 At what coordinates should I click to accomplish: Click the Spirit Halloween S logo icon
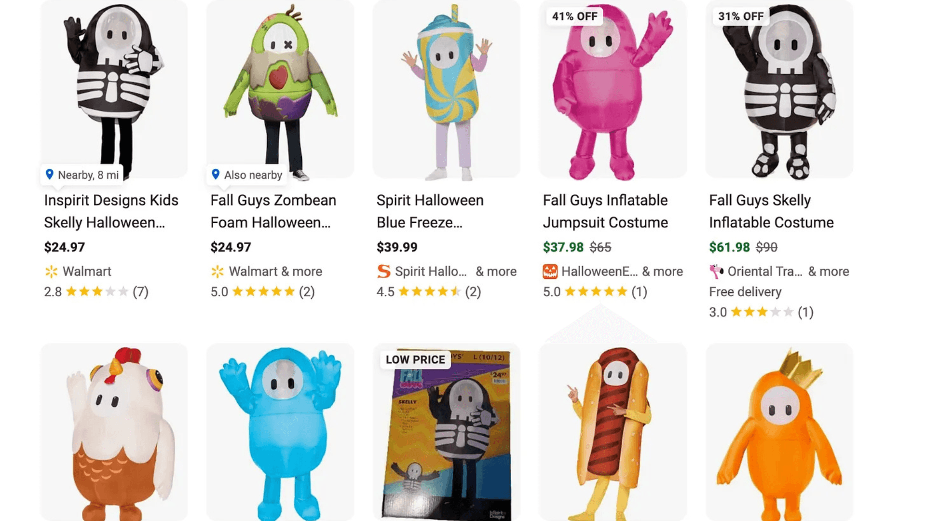(x=384, y=271)
